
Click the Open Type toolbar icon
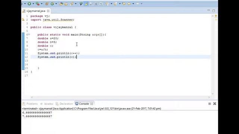point(61,4)
